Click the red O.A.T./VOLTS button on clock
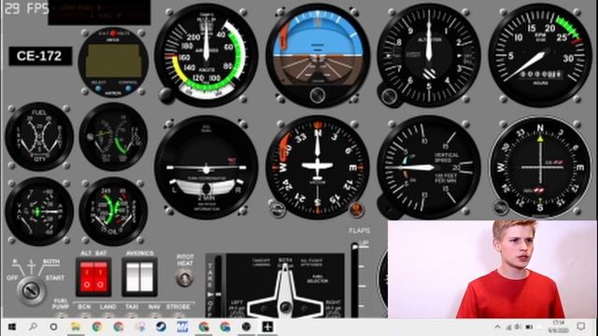 click(113, 34)
